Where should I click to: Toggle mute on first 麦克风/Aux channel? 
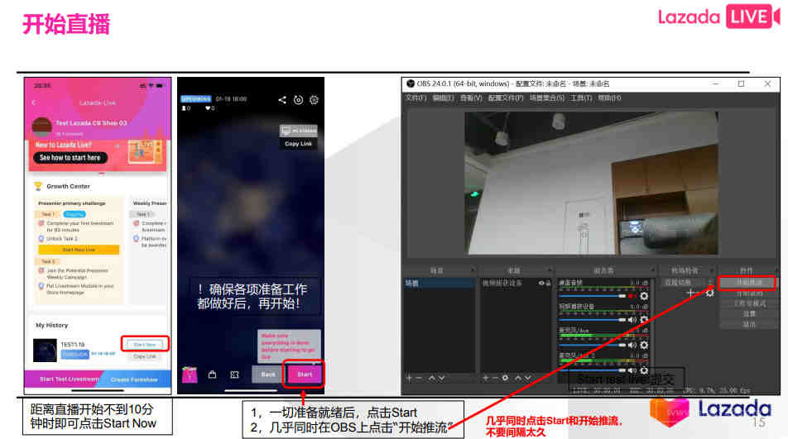point(632,346)
